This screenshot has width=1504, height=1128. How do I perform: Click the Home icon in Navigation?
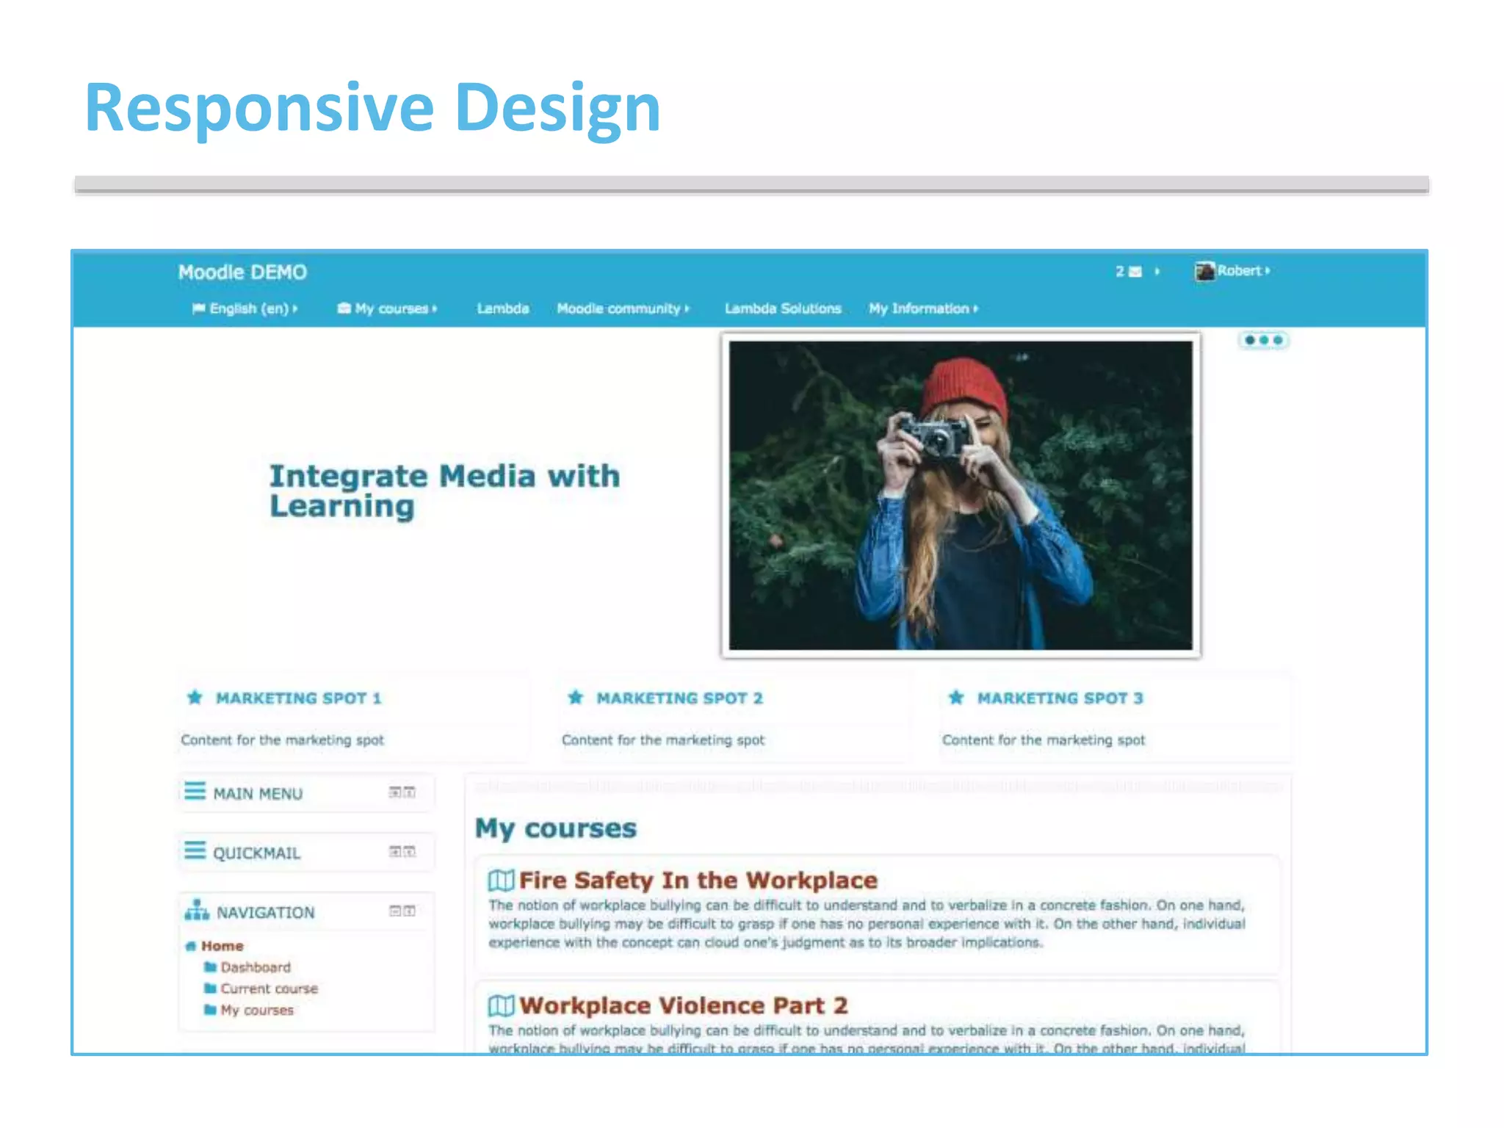(191, 946)
